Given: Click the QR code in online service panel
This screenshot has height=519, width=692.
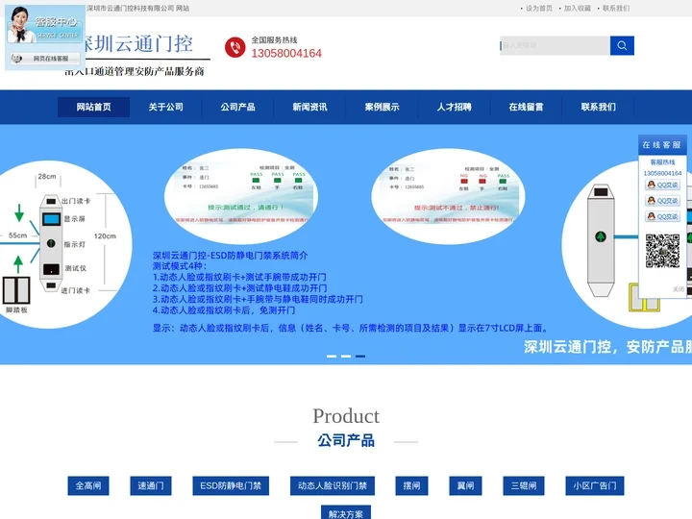Looking at the screenshot, I should coord(662,251).
